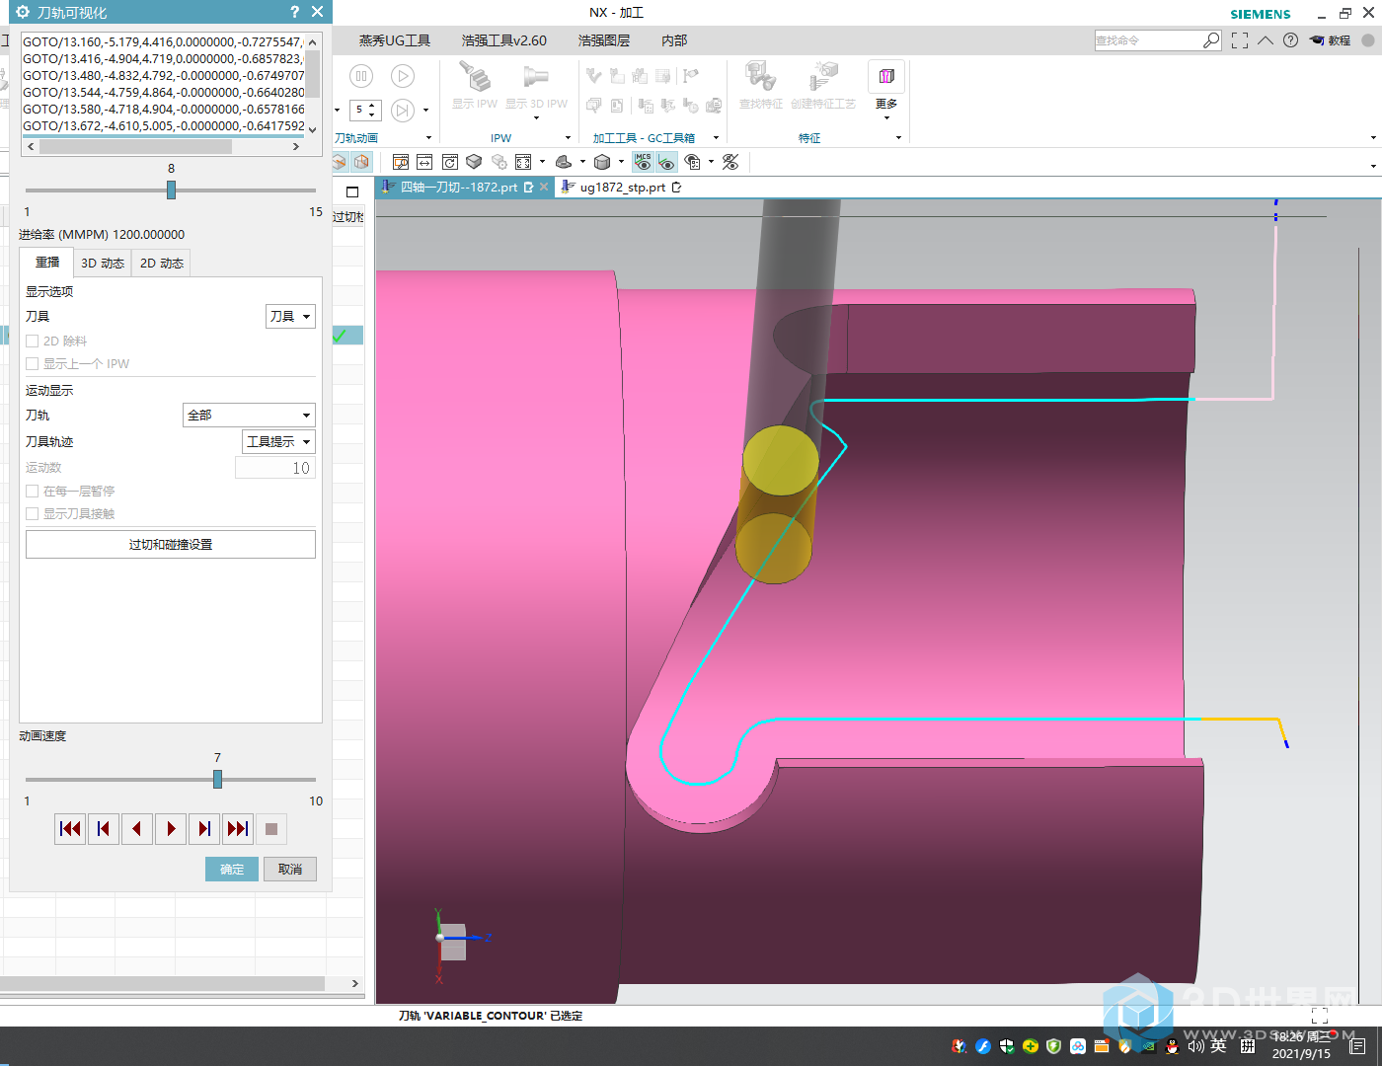The image size is (1382, 1066).
Task: Click forward play triangle button
Action: 171,829
